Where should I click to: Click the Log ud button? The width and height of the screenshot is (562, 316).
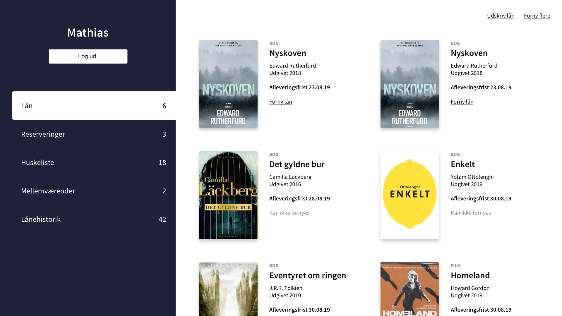(x=88, y=56)
